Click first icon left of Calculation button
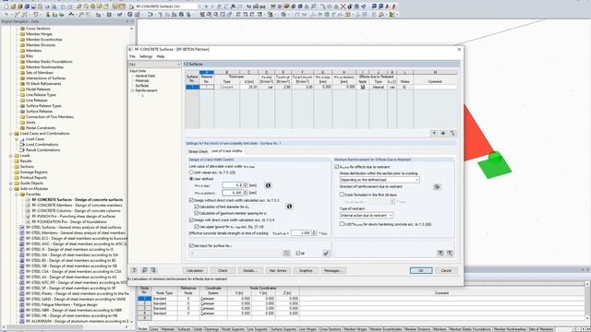 coord(135,270)
